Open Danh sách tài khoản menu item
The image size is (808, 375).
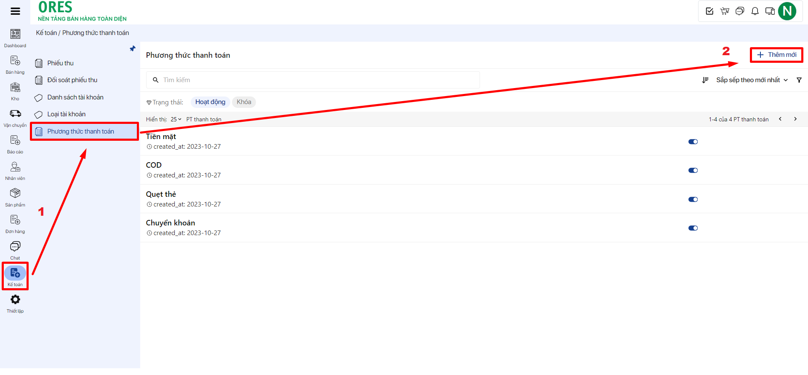coord(75,97)
